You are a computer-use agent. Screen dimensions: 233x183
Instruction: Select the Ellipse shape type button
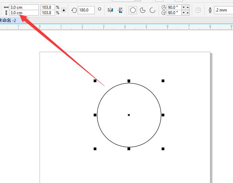[x=133, y=10]
